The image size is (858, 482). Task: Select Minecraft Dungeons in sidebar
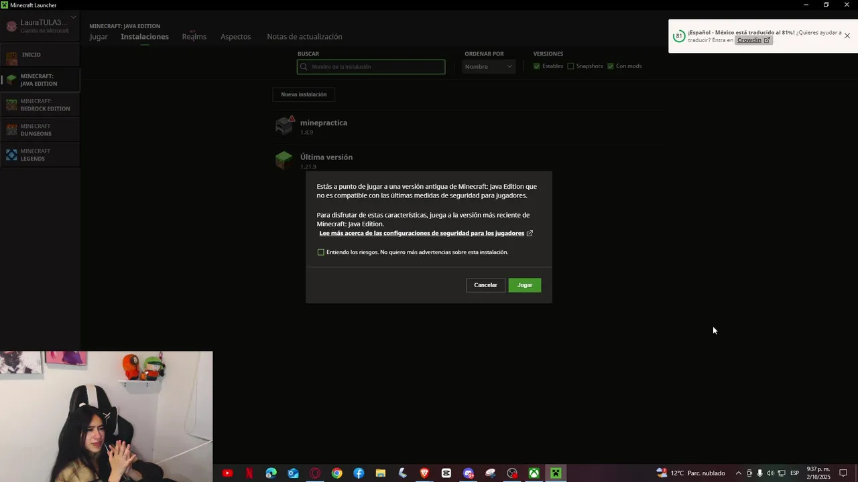pyautogui.click(x=40, y=130)
